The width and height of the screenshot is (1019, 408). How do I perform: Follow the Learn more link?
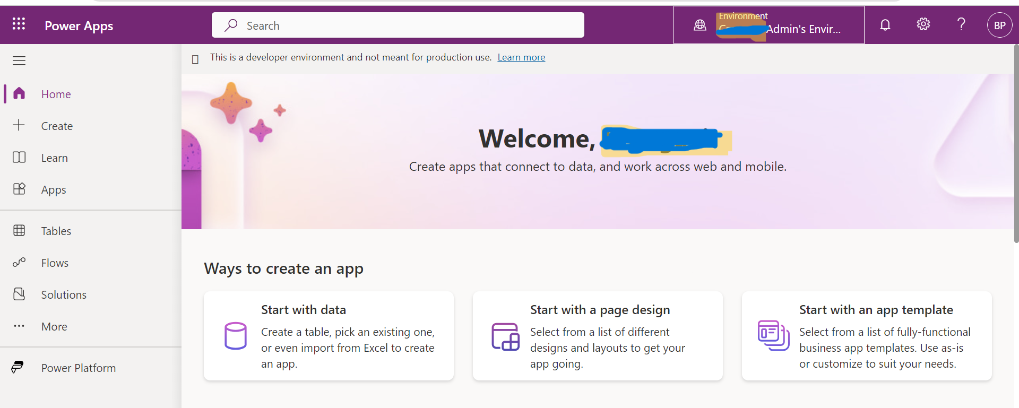click(521, 57)
